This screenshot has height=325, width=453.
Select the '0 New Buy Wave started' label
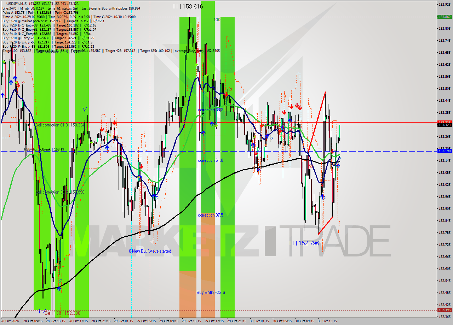150,251
